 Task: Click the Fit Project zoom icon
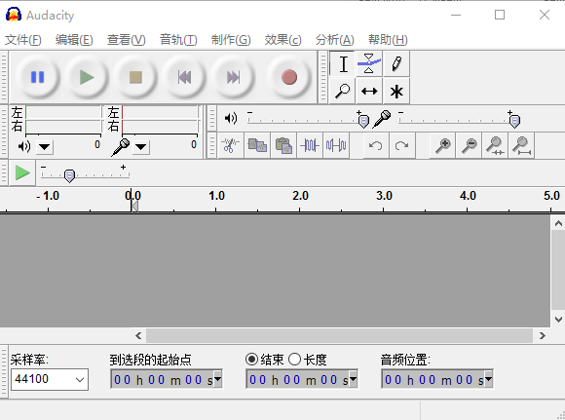pyautogui.click(x=521, y=145)
